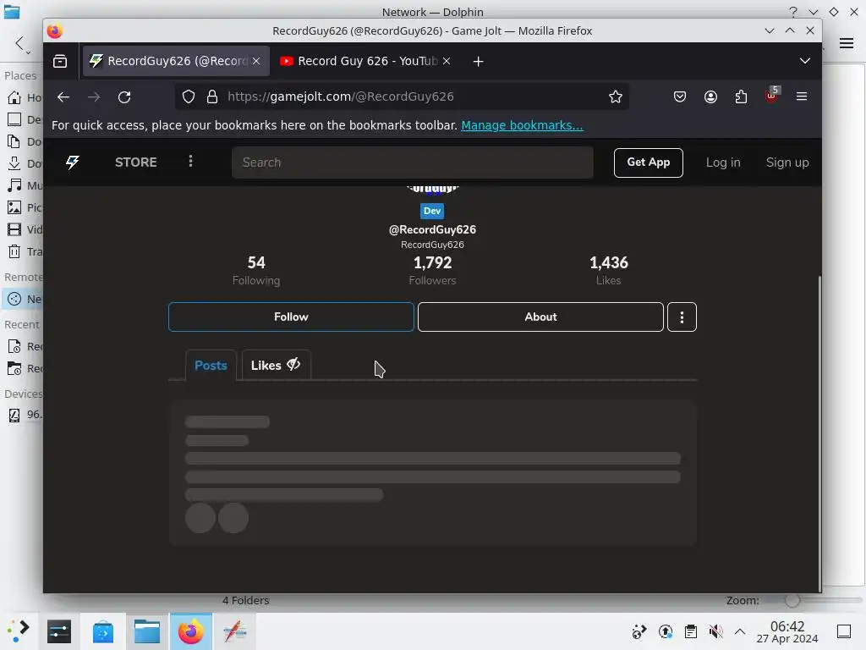This screenshot has height=650, width=866.
Task: Open the pen application in taskbar
Action: [234, 631]
